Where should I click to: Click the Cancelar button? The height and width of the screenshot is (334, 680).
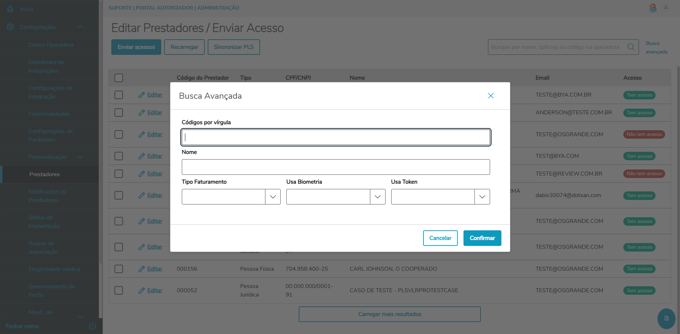(440, 238)
